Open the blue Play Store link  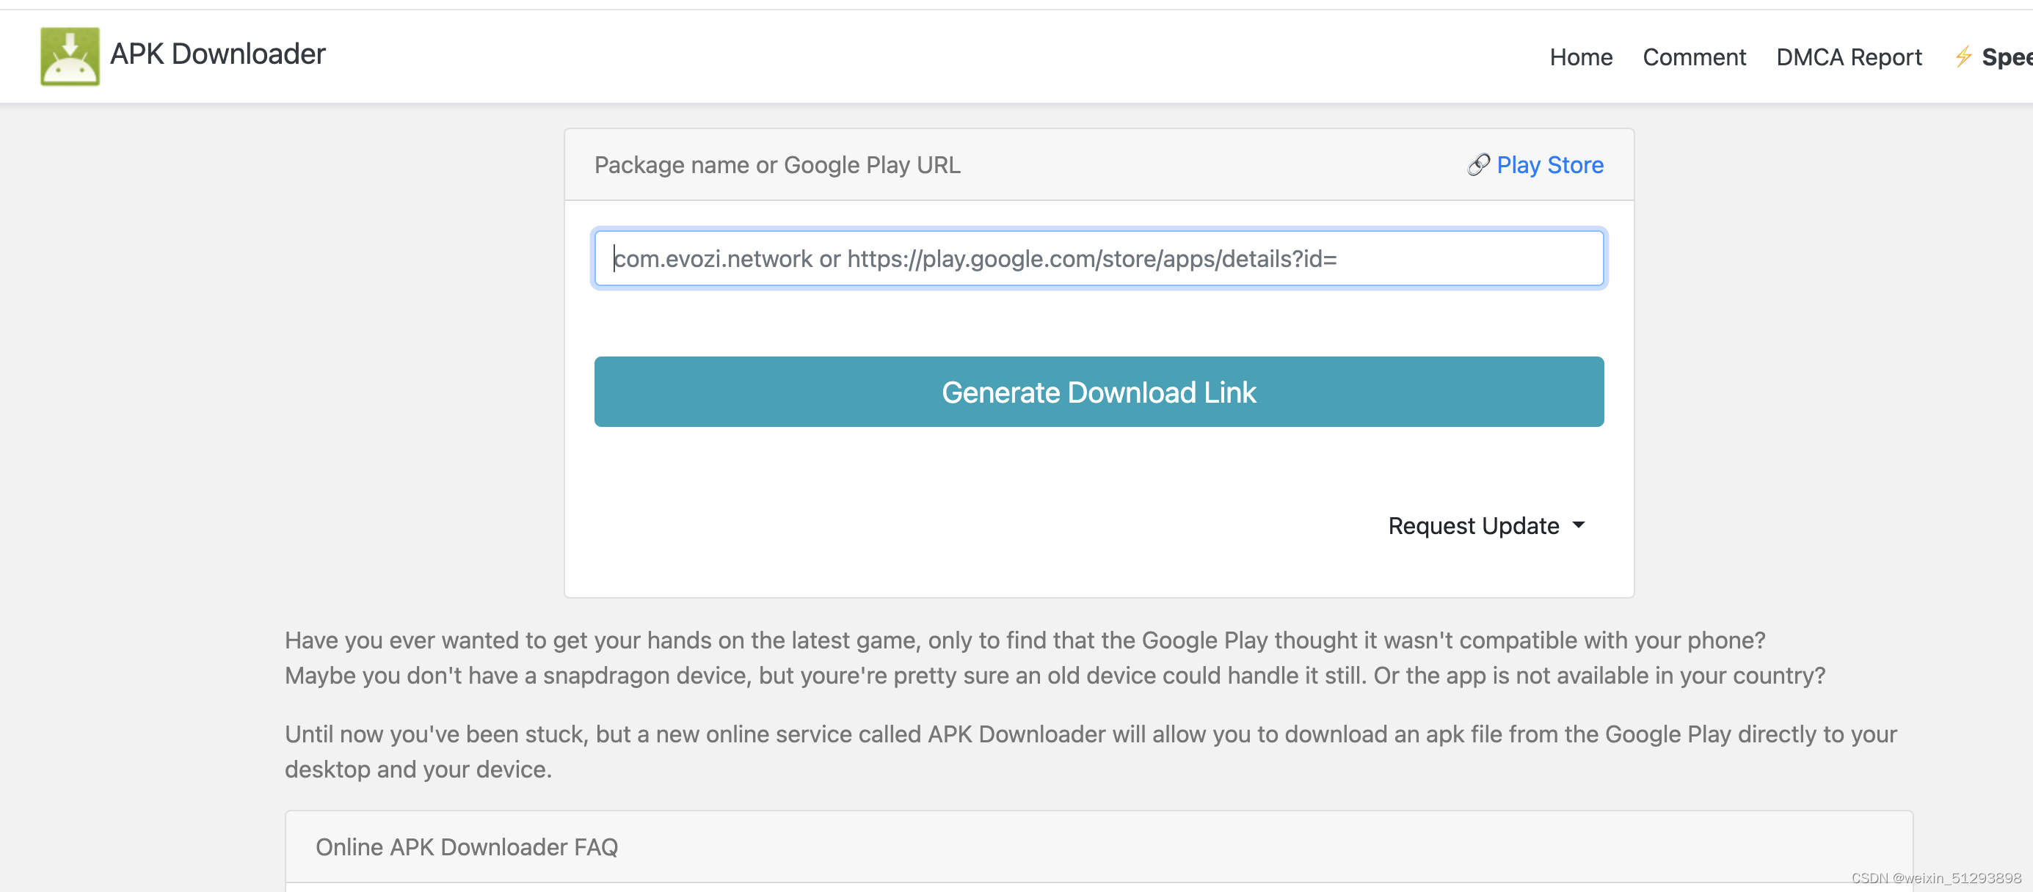(1549, 165)
